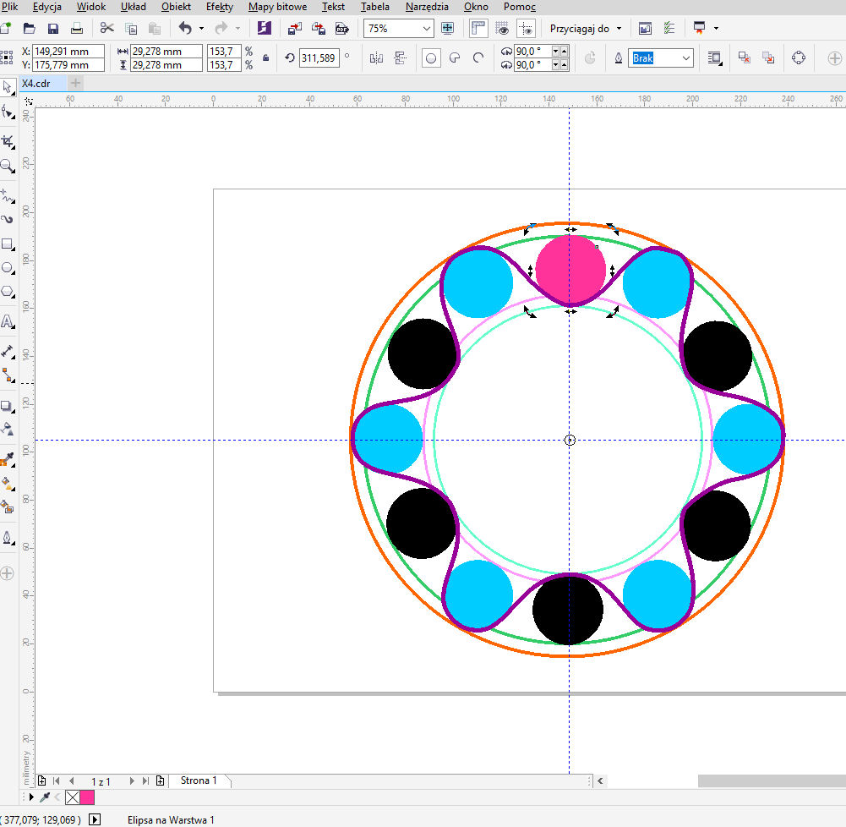
Task: Toggle rulers display button
Action: click(x=479, y=28)
